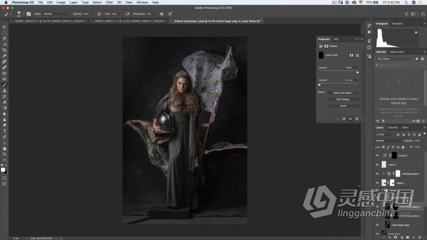The image size is (427, 240).
Task: Open Spotlight search in macOS menu bar
Action: tap(406, 3)
